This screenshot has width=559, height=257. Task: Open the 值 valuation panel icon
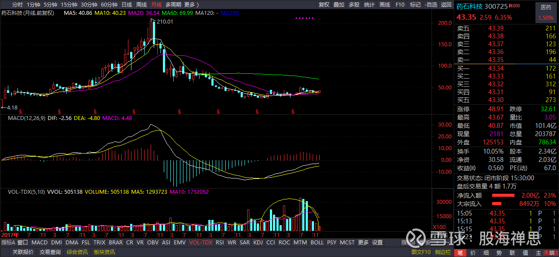pos(525,253)
